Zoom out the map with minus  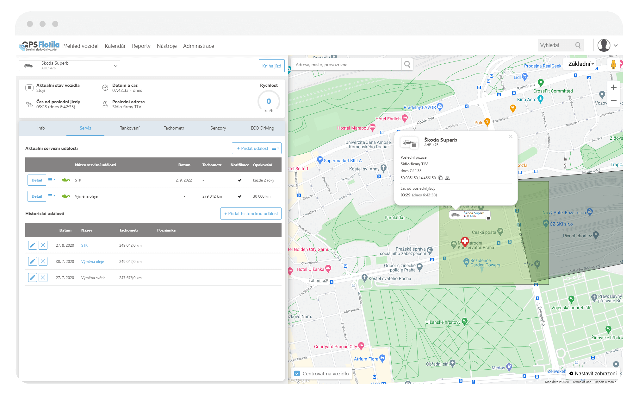(613, 100)
